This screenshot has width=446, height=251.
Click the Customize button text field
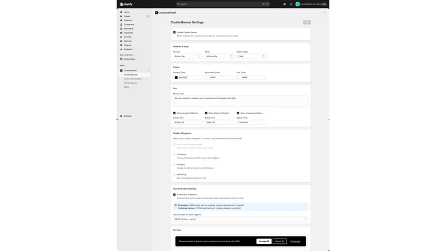click(x=251, y=122)
